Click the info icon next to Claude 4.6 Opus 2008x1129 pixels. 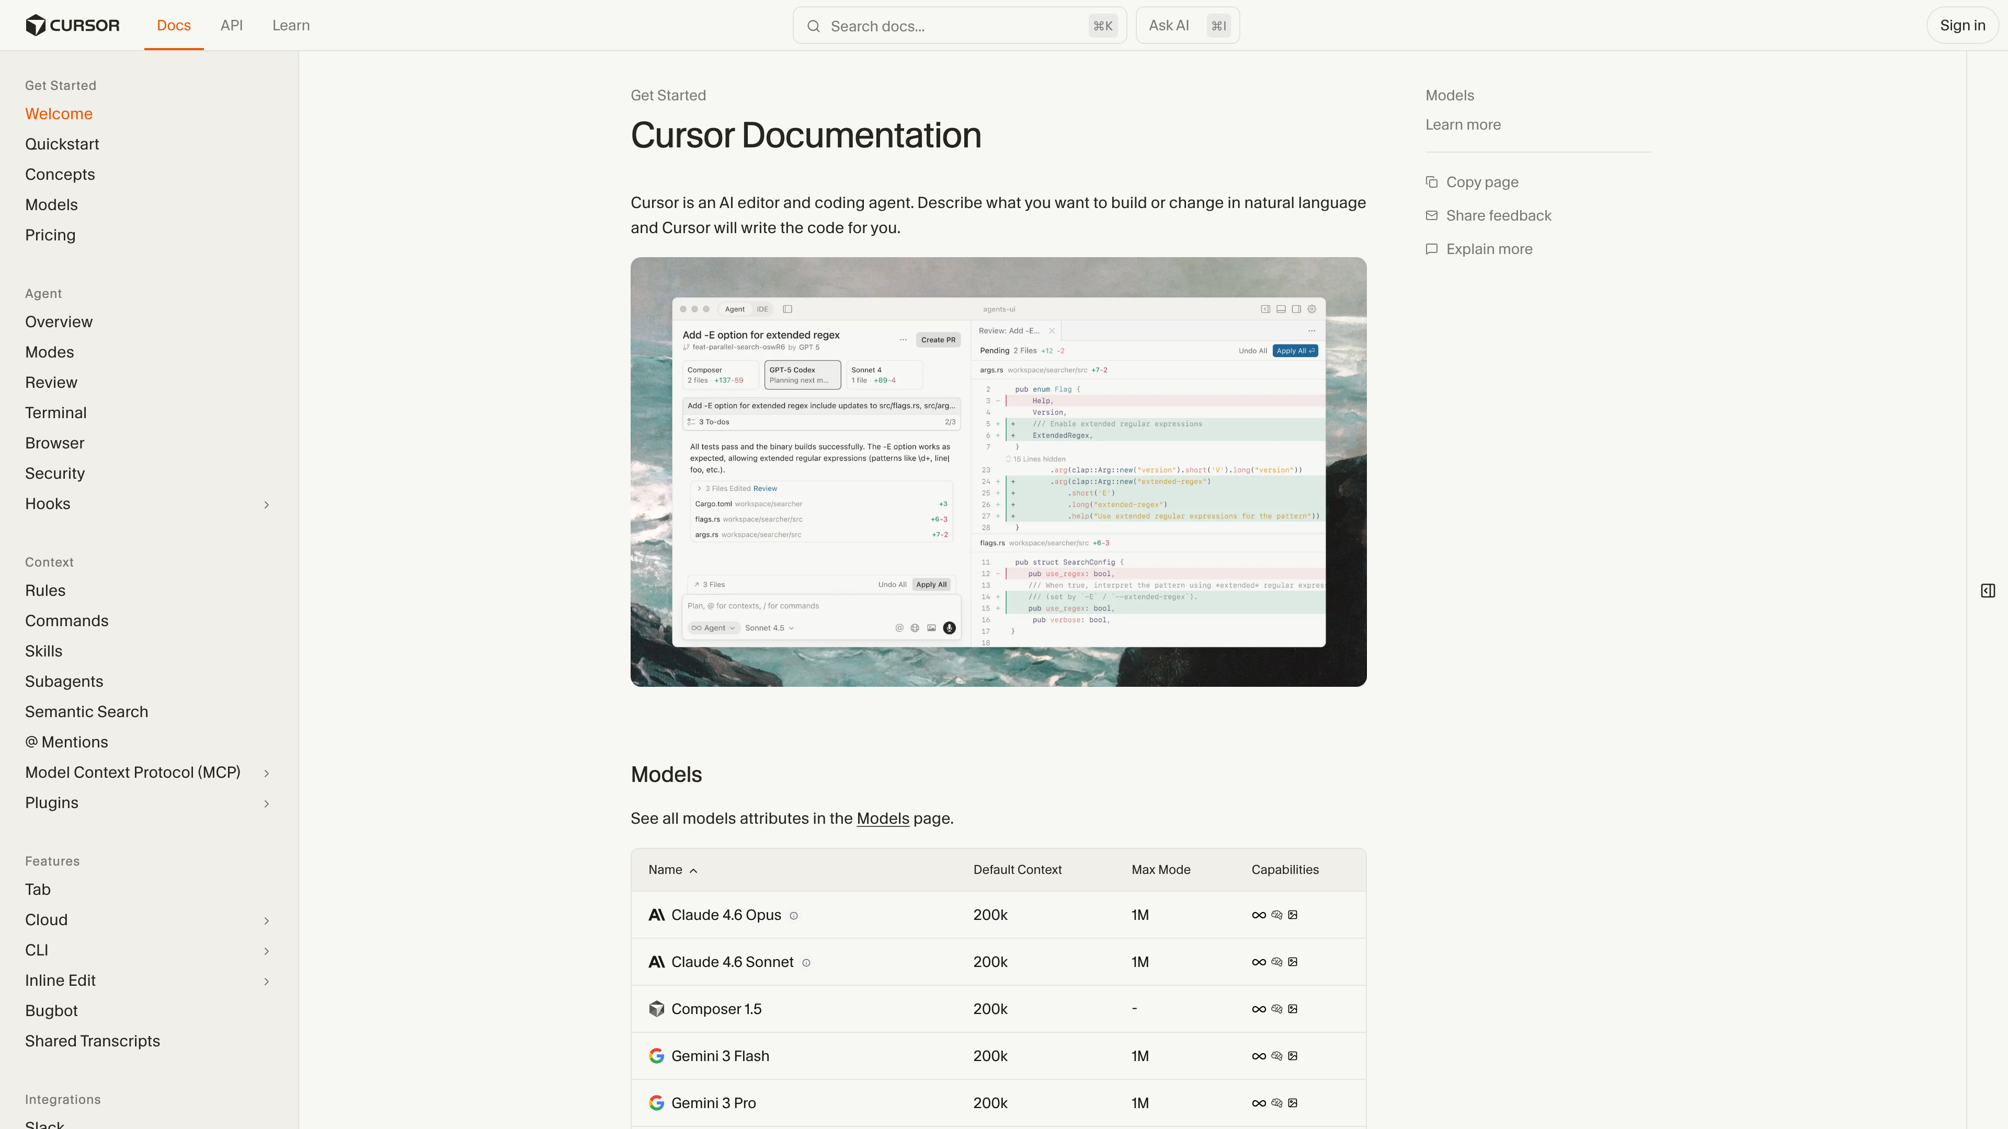click(794, 916)
